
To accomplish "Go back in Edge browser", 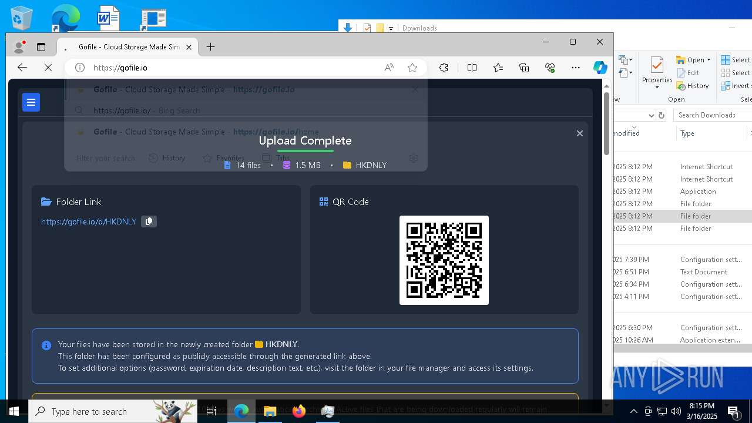I will pyautogui.click(x=22, y=68).
